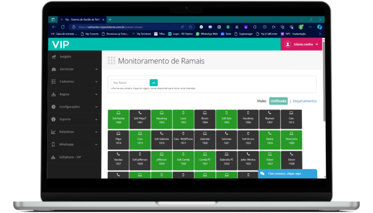
Task: Open the Suporte menu item
Action: point(65,119)
